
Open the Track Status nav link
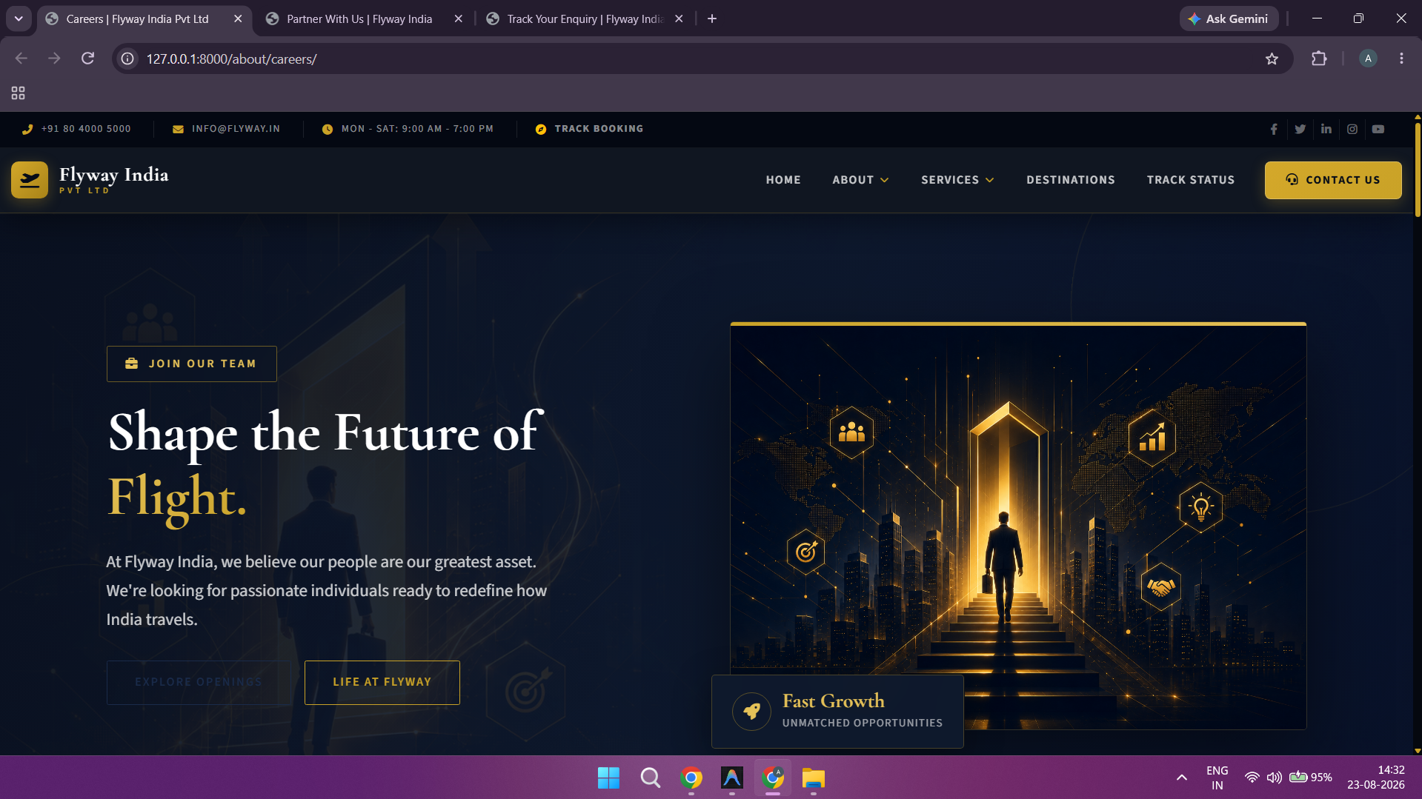point(1190,180)
